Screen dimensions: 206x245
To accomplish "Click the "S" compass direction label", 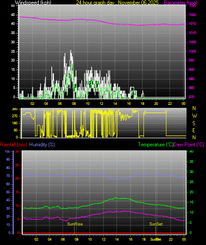I will point(194,123).
